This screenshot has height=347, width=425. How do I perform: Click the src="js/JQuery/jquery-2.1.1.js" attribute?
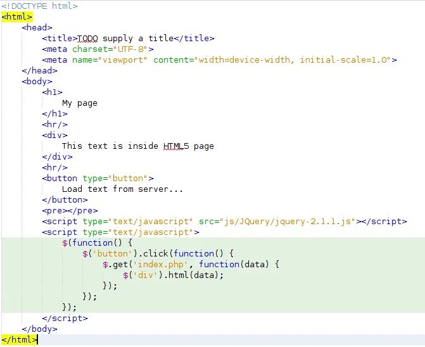(277, 222)
